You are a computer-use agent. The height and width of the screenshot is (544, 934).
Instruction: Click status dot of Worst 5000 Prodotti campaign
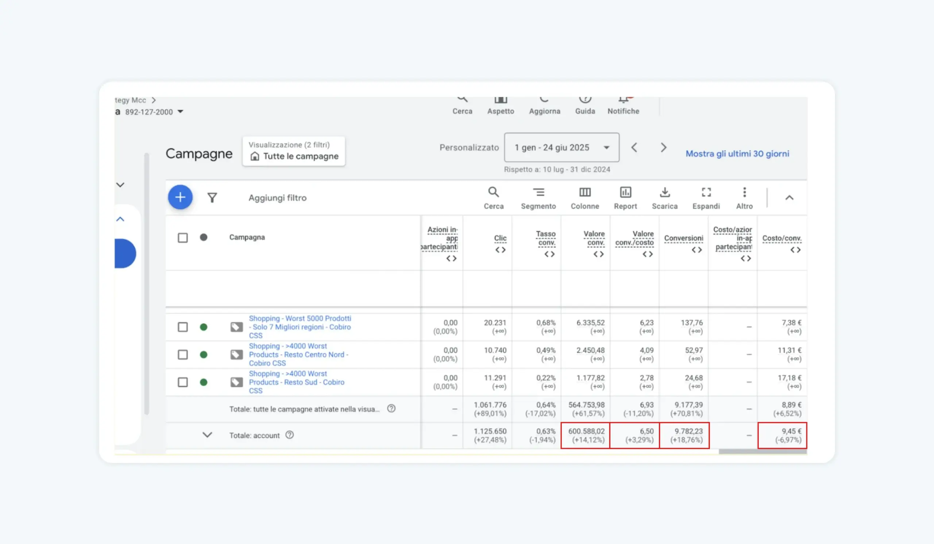(x=204, y=327)
